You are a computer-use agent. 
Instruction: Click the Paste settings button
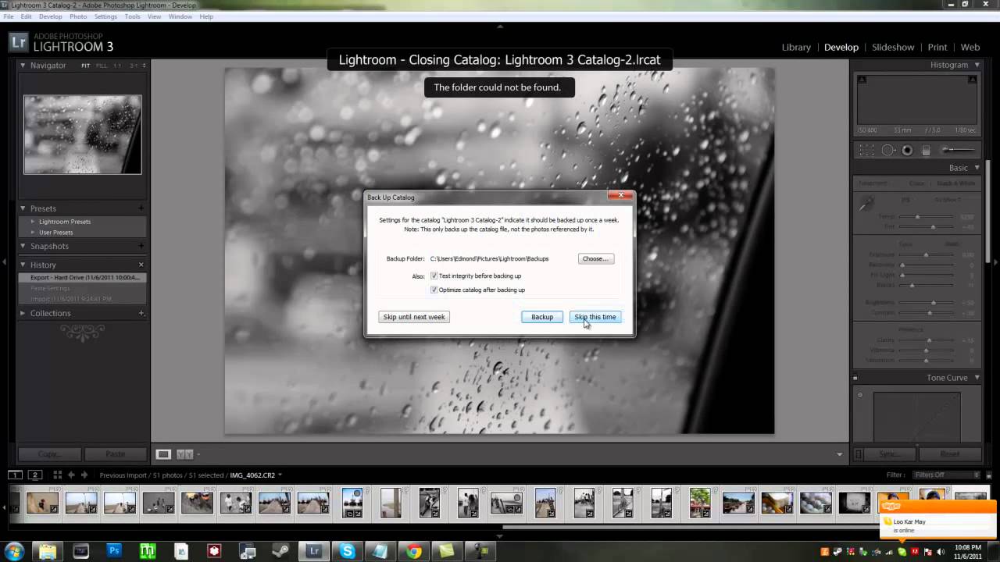(x=115, y=454)
